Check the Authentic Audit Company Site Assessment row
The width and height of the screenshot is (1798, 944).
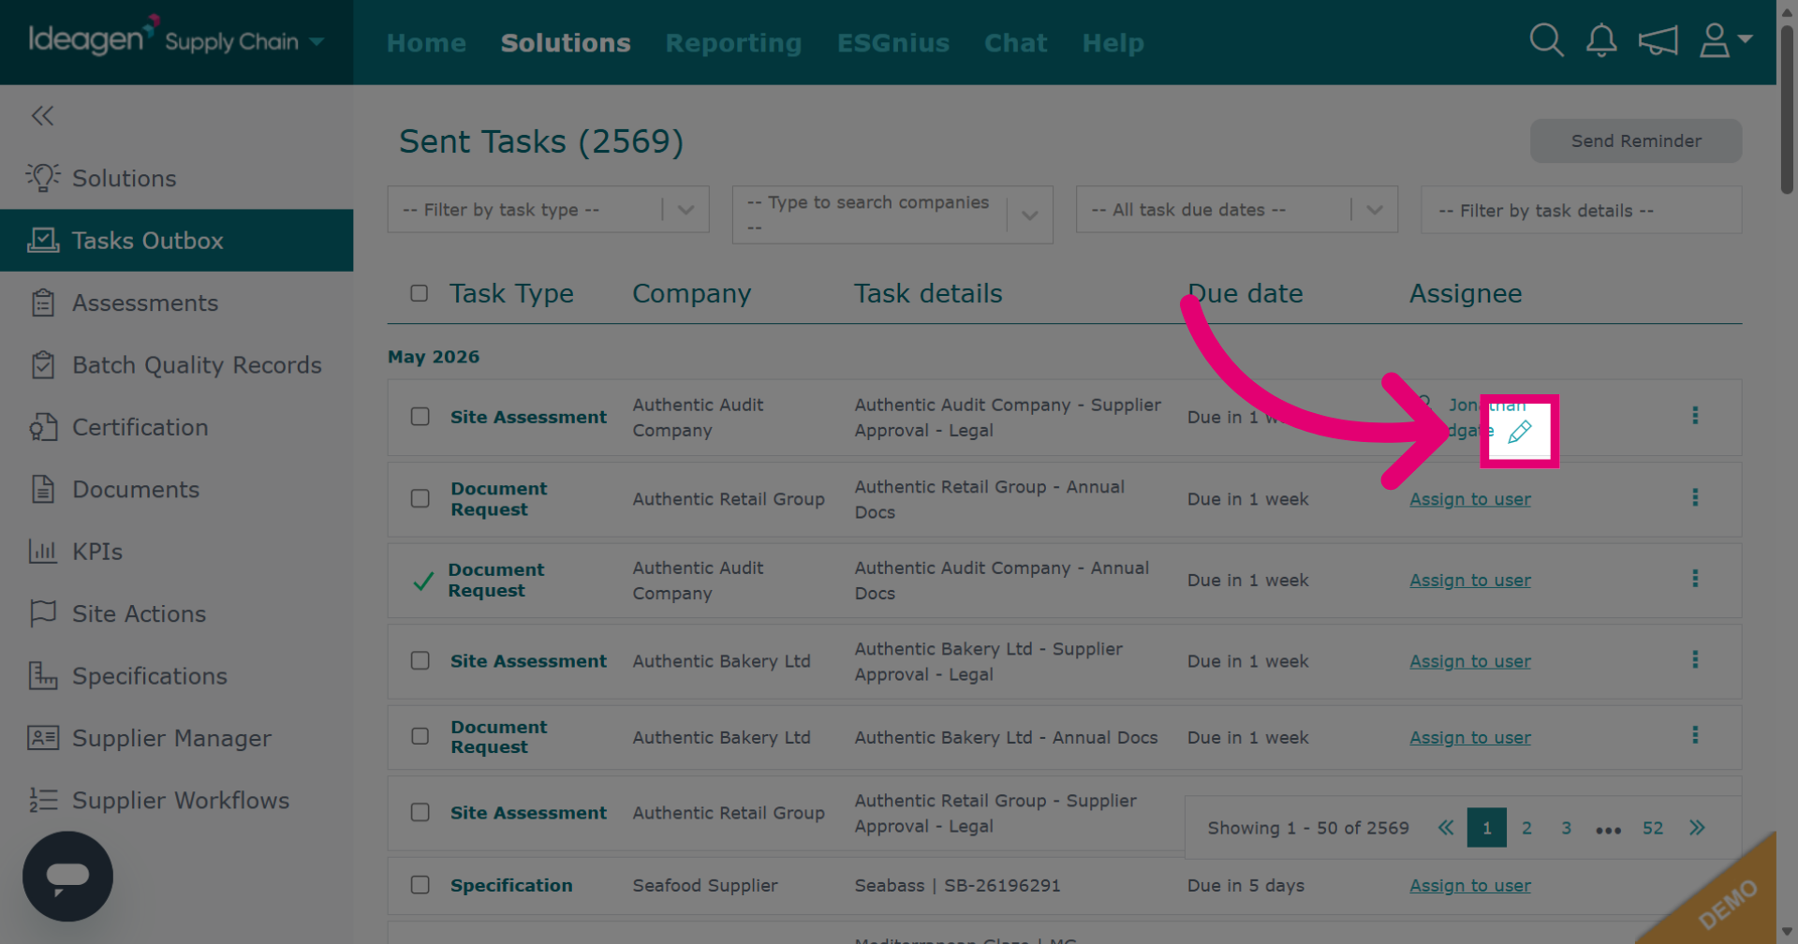[420, 417]
